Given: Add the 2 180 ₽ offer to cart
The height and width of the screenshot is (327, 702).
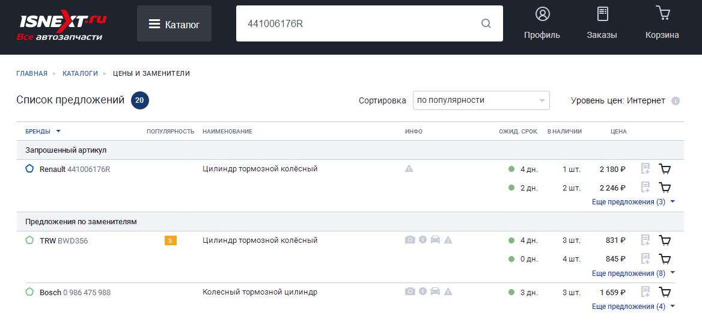Looking at the screenshot, I should click(x=665, y=169).
